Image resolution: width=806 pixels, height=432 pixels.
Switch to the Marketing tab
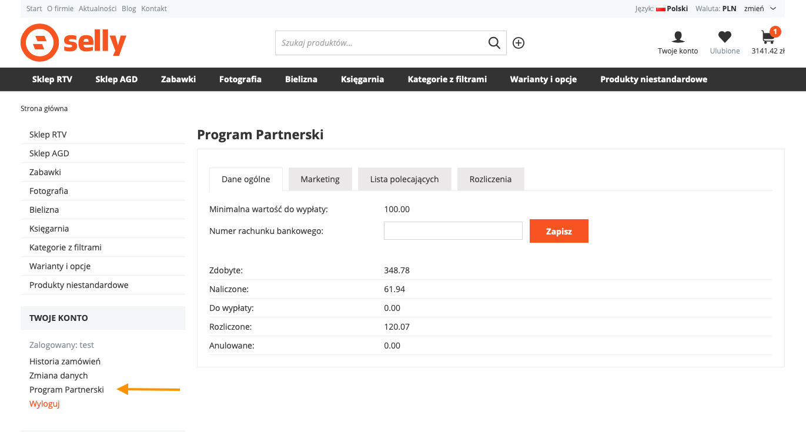[320, 179]
